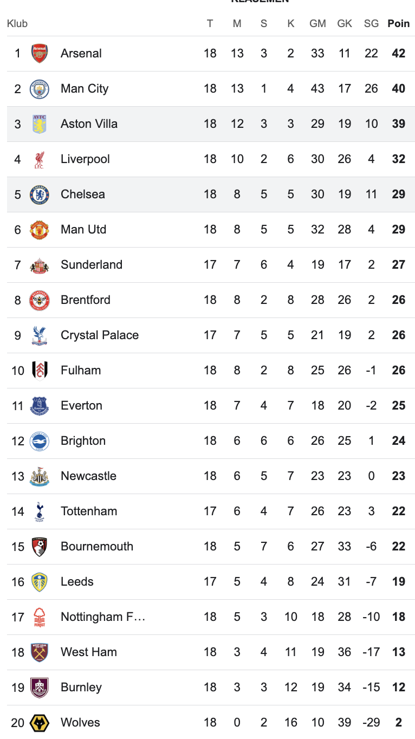Screen dimensions: 415x739
Task: Click the Klub column header
Action: [17, 24]
